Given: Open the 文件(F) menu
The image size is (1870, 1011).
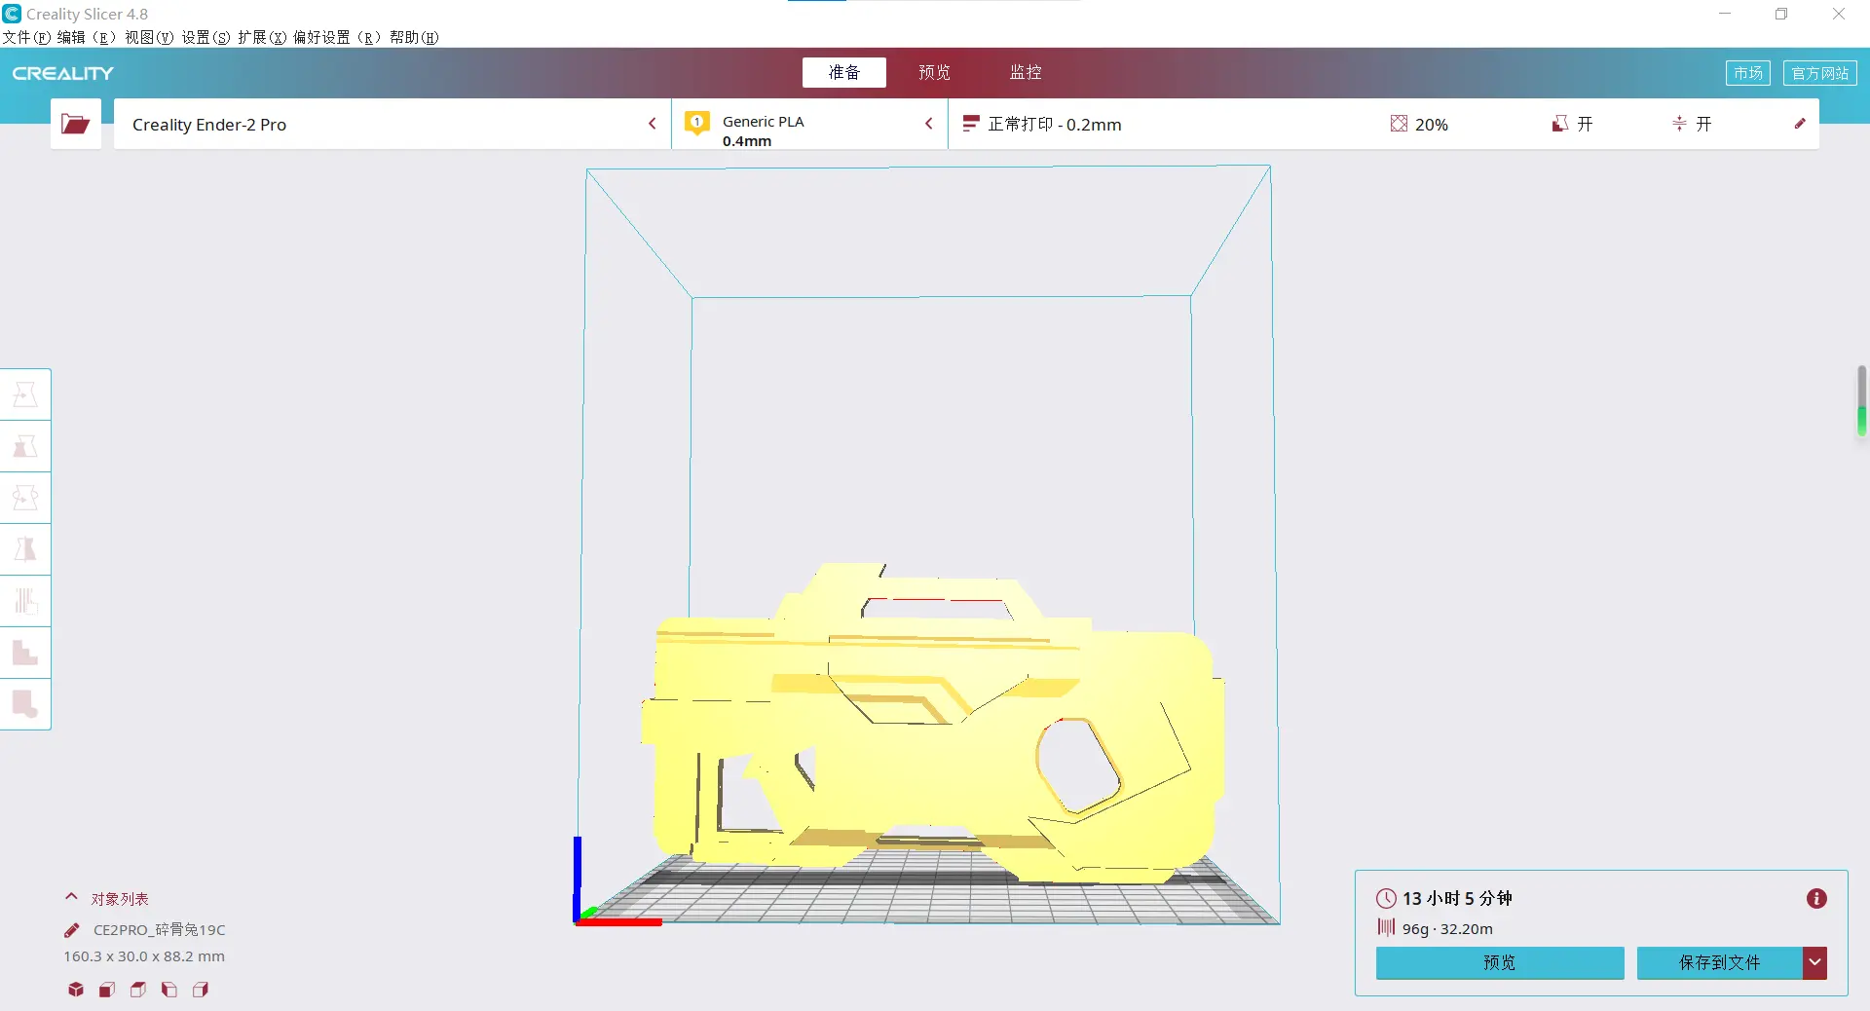Looking at the screenshot, I should click(26, 37).
